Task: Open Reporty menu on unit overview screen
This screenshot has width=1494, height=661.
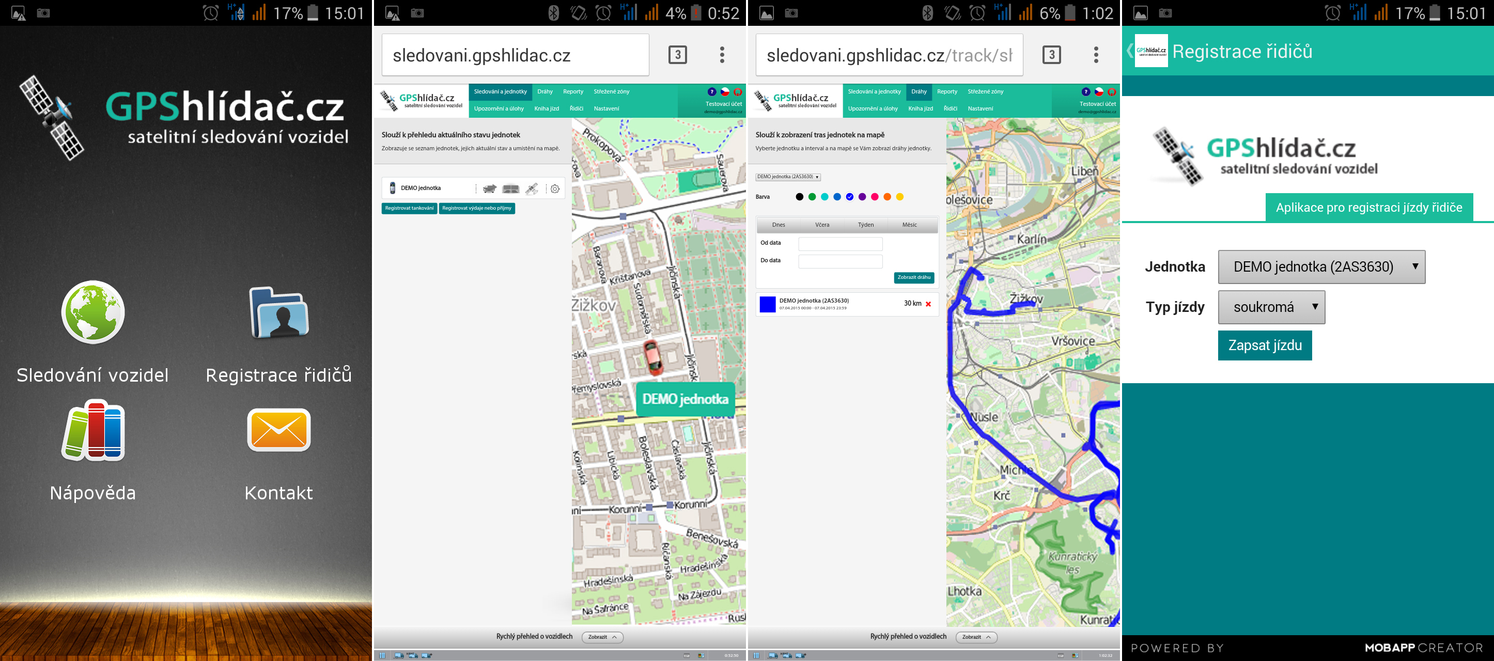Action: pos(573,91)
